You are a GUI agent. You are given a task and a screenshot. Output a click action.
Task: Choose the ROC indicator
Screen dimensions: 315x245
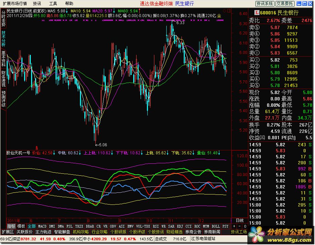197,226
